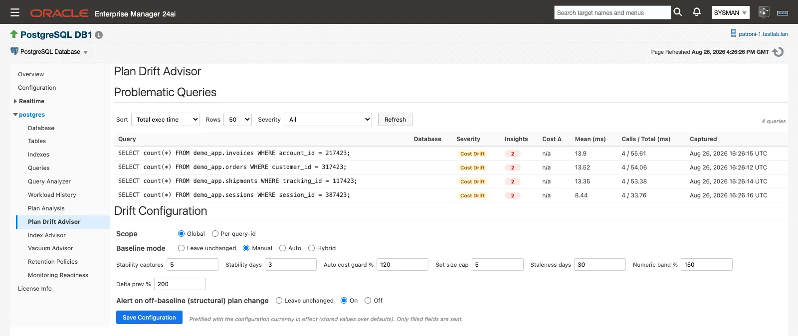Open Vacuum Advisor page
Screen dimensions: 798x336
(50, 248)
